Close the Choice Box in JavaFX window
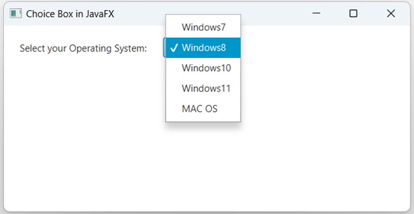Screen dimensions: 414x214 click(x=391, y=14)
